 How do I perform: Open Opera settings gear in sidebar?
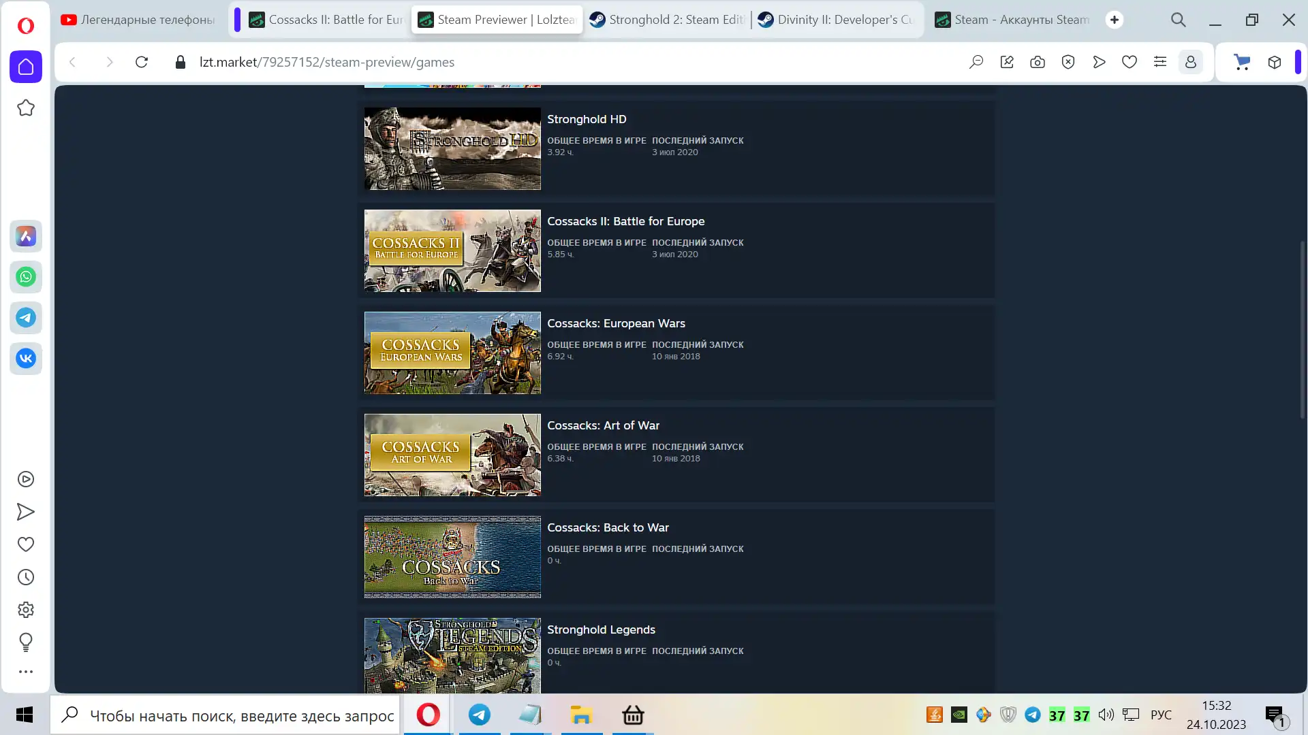[x=26, y=610]
